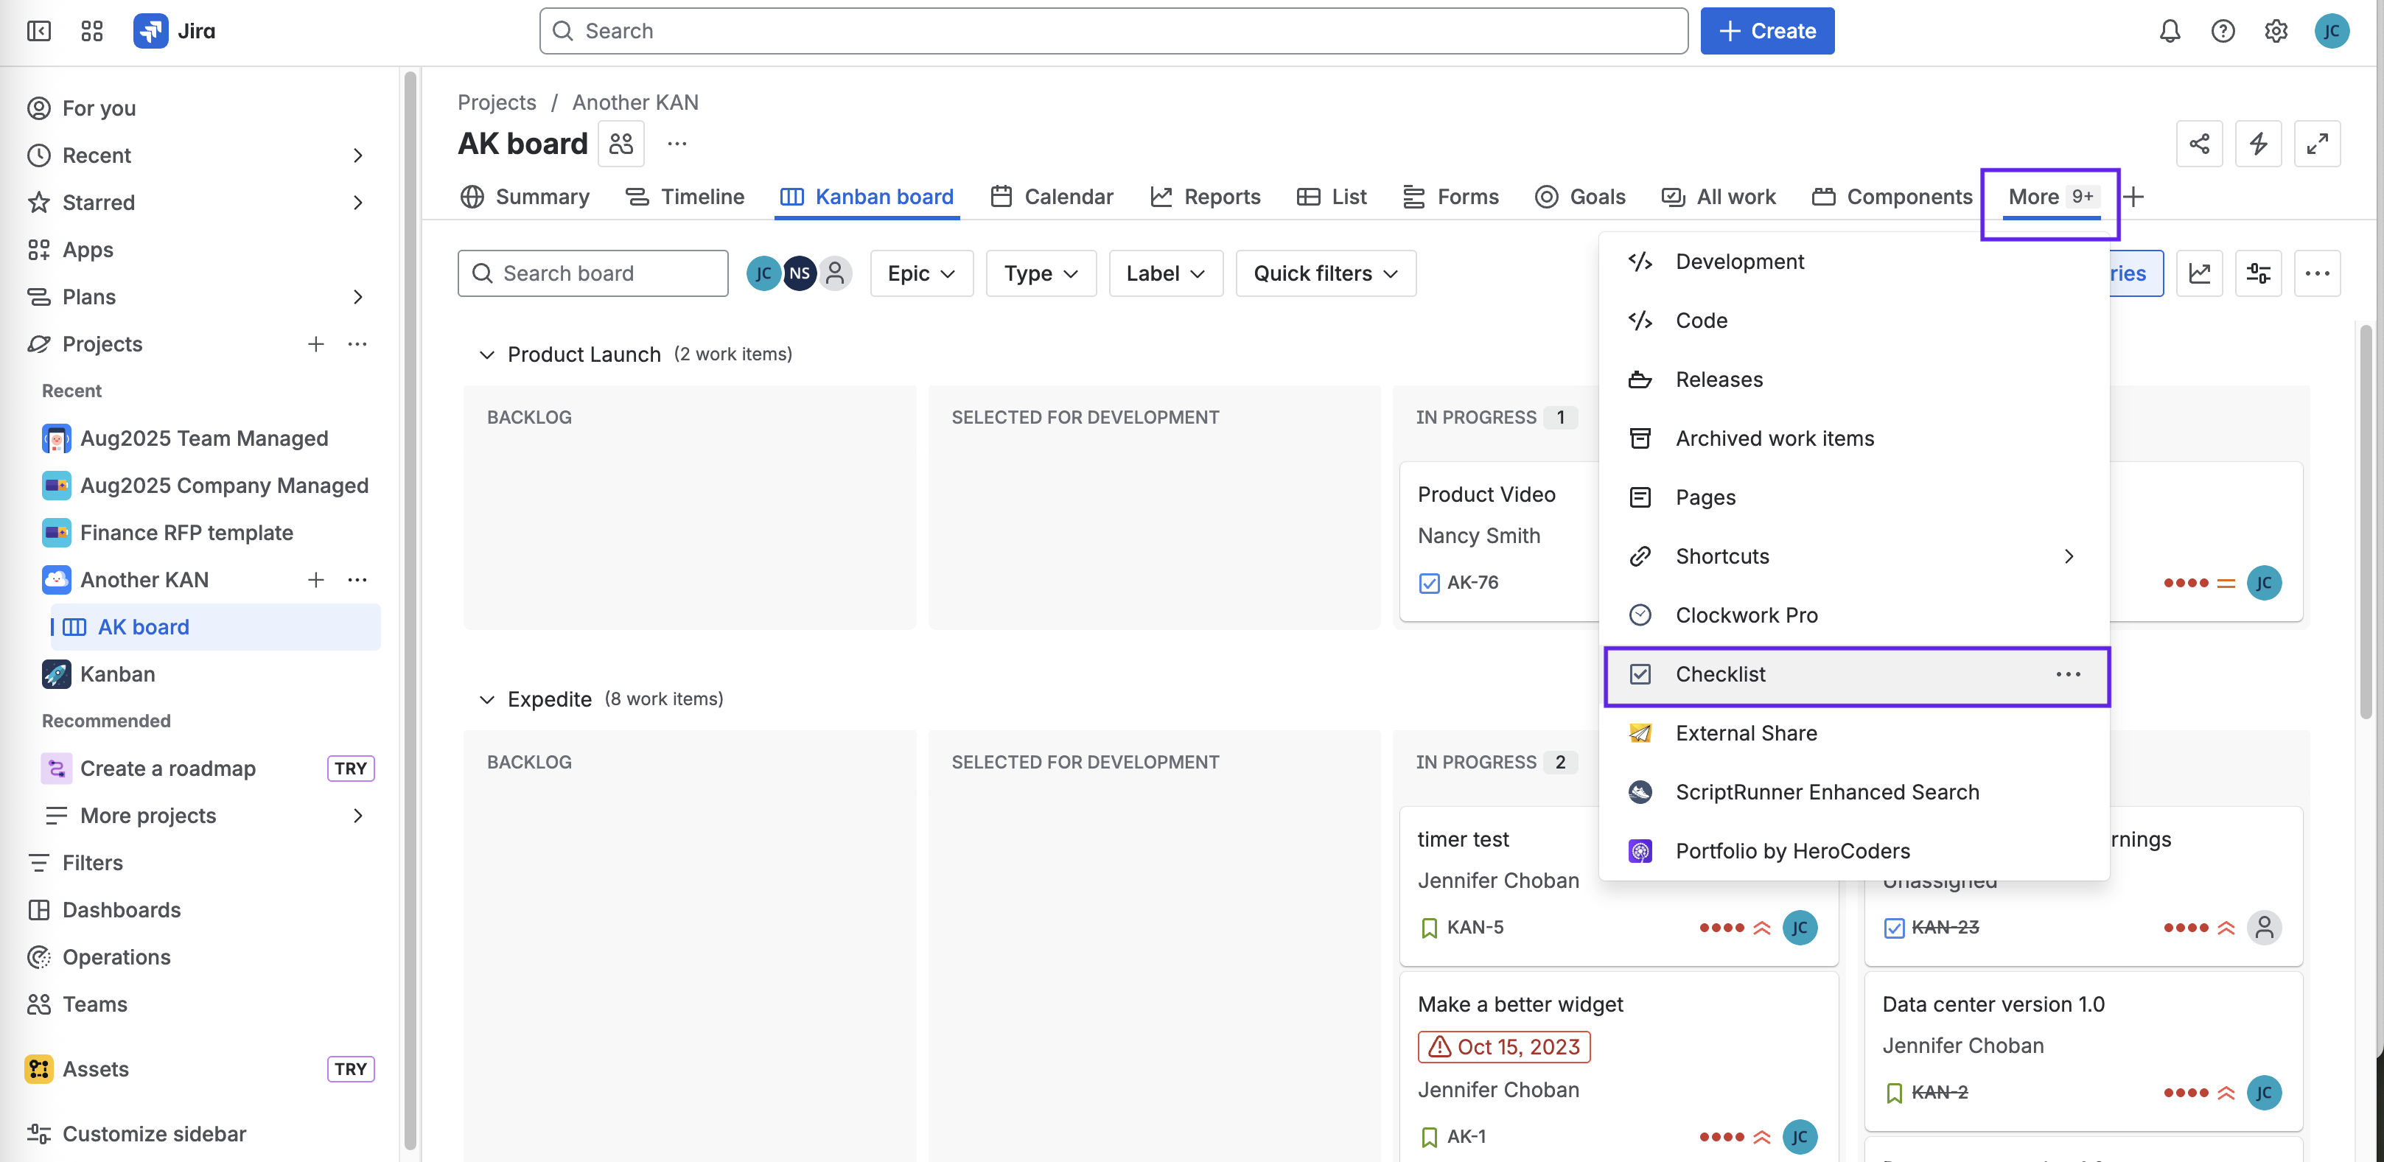The image size is (2384, 1162).
Task: Select Checklist from the More menu
Action: 1721,674
